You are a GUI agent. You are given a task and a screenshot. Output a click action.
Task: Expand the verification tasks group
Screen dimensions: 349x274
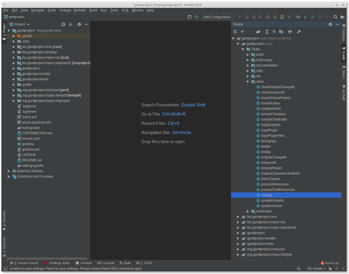(248, 211)
